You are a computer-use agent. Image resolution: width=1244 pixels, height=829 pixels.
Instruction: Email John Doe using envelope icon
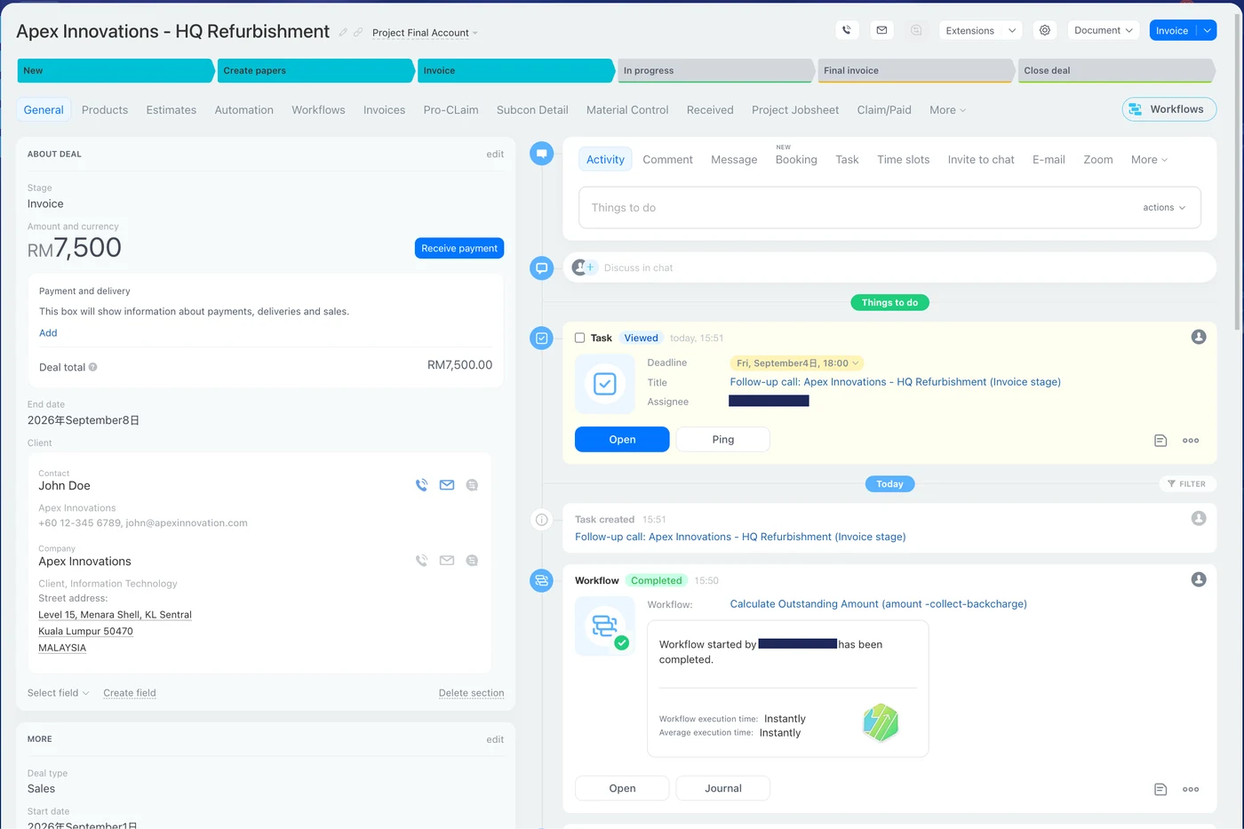[447, 485]
